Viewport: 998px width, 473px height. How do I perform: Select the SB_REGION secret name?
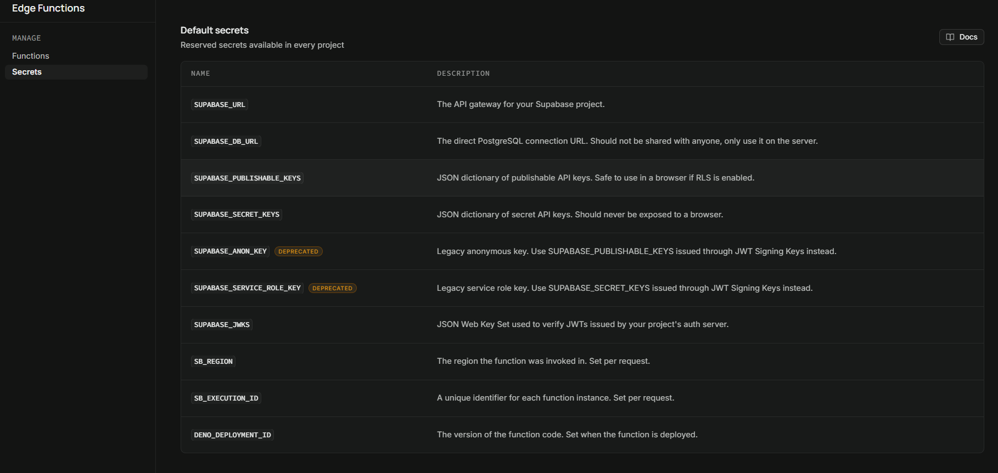pos(214,362)
